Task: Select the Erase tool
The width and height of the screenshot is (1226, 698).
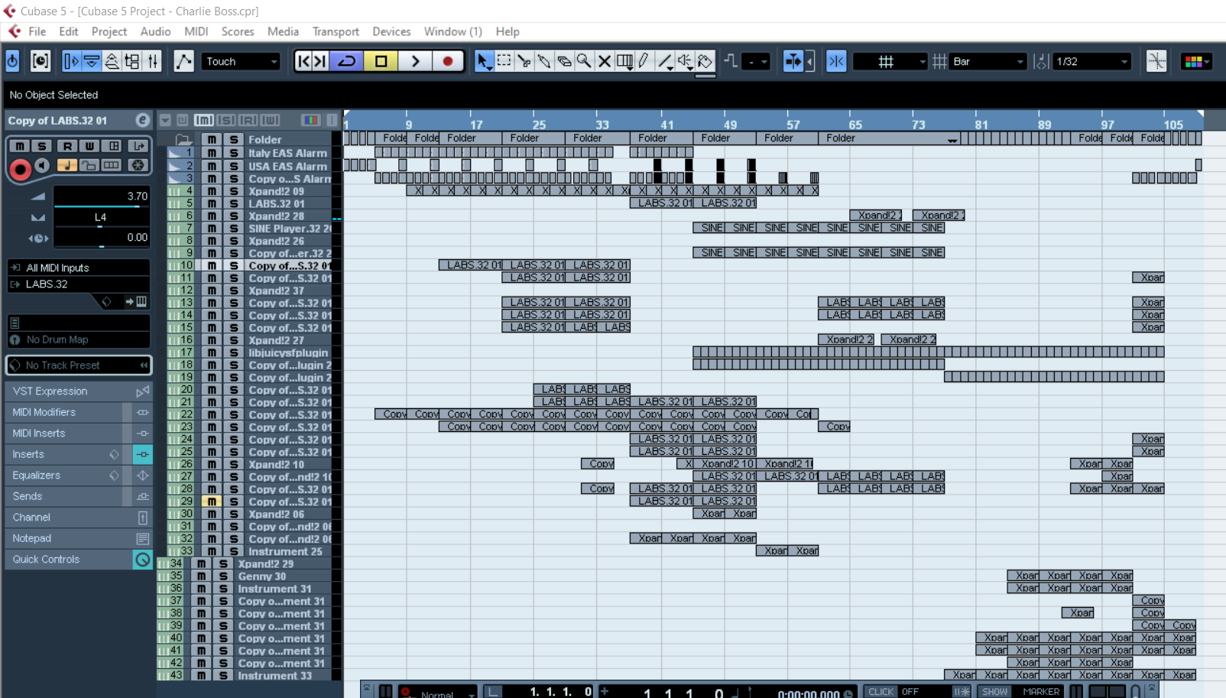Action: tap(564, 61)
